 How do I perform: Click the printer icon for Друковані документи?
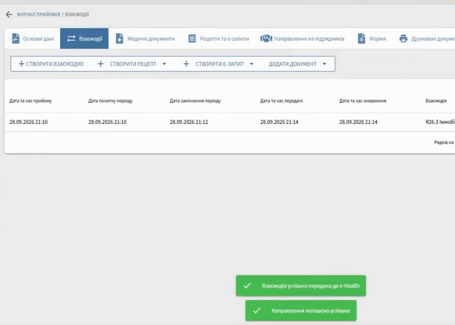(404, 38)
